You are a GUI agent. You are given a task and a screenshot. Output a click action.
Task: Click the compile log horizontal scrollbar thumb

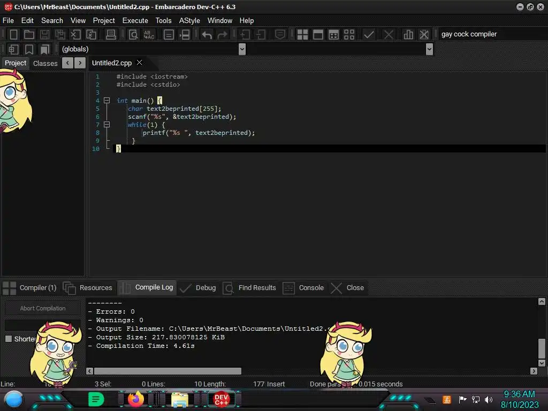pos(168,371)
